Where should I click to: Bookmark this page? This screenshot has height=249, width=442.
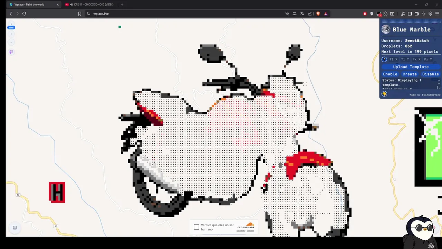[79, 13]
